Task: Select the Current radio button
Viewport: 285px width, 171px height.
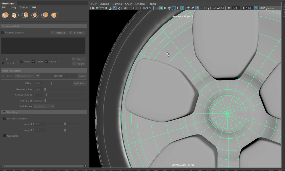Action: click(3, 63)
